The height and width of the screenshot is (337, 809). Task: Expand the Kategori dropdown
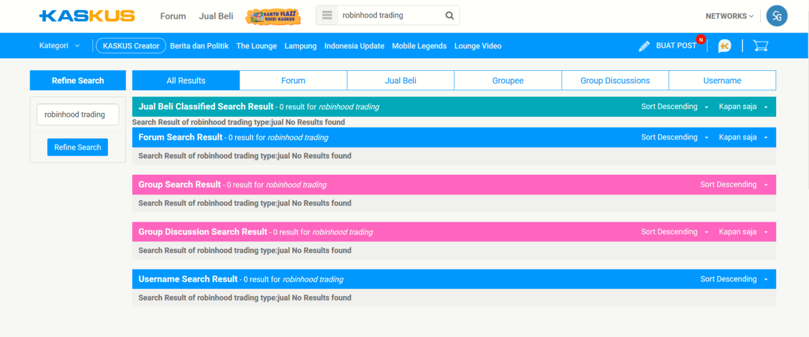(x=59, y=46)
